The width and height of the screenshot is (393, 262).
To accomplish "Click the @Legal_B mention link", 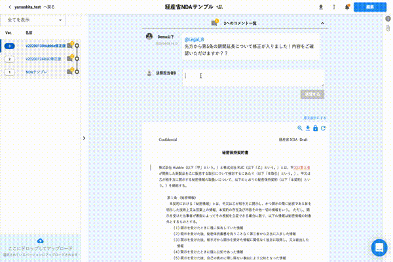I will click(x=194, y=39).
